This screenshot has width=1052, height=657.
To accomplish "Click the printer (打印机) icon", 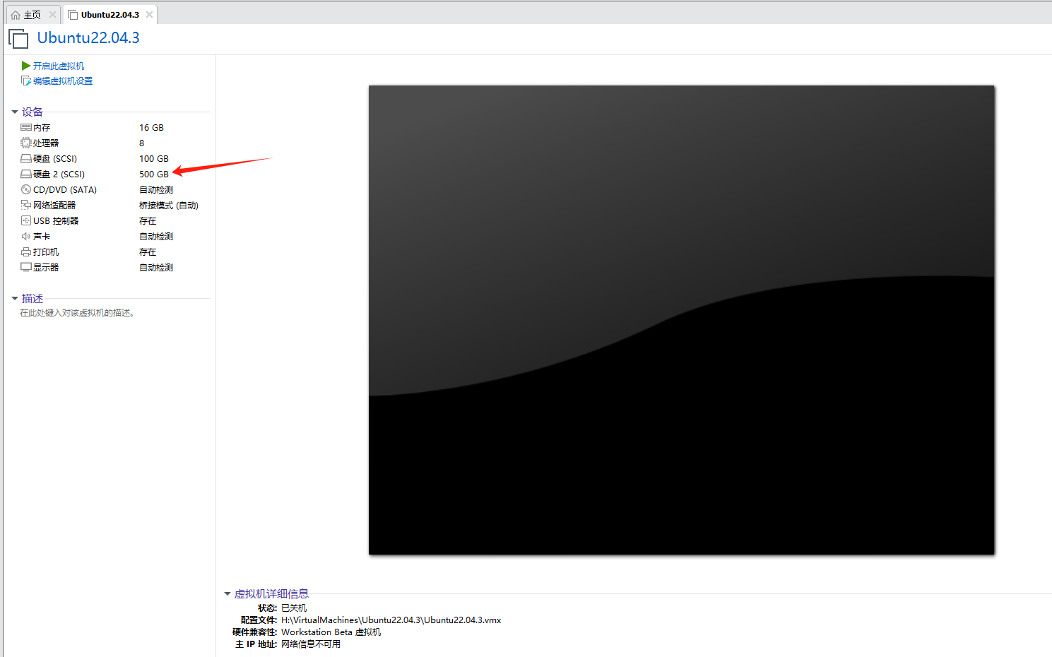I will tap(26, 252).
